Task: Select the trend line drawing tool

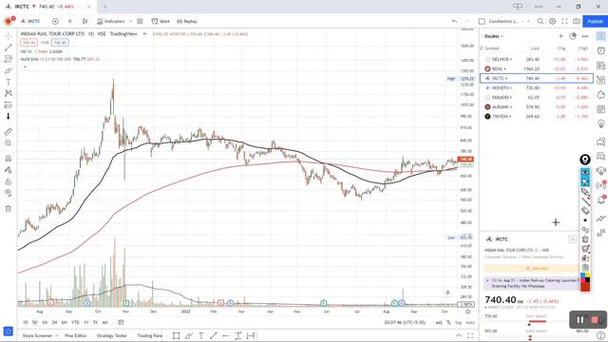Action: coord(9,47)
